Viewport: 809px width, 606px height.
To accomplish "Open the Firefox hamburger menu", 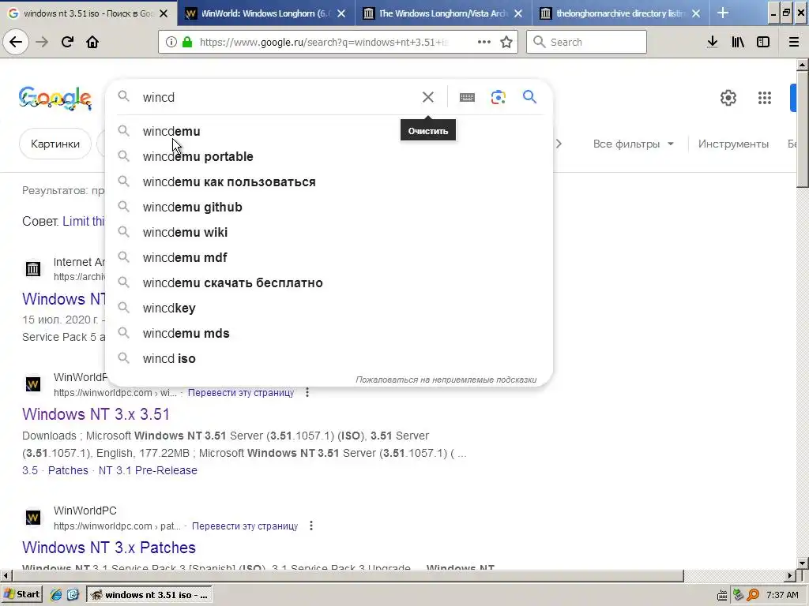I will [794, 43].
